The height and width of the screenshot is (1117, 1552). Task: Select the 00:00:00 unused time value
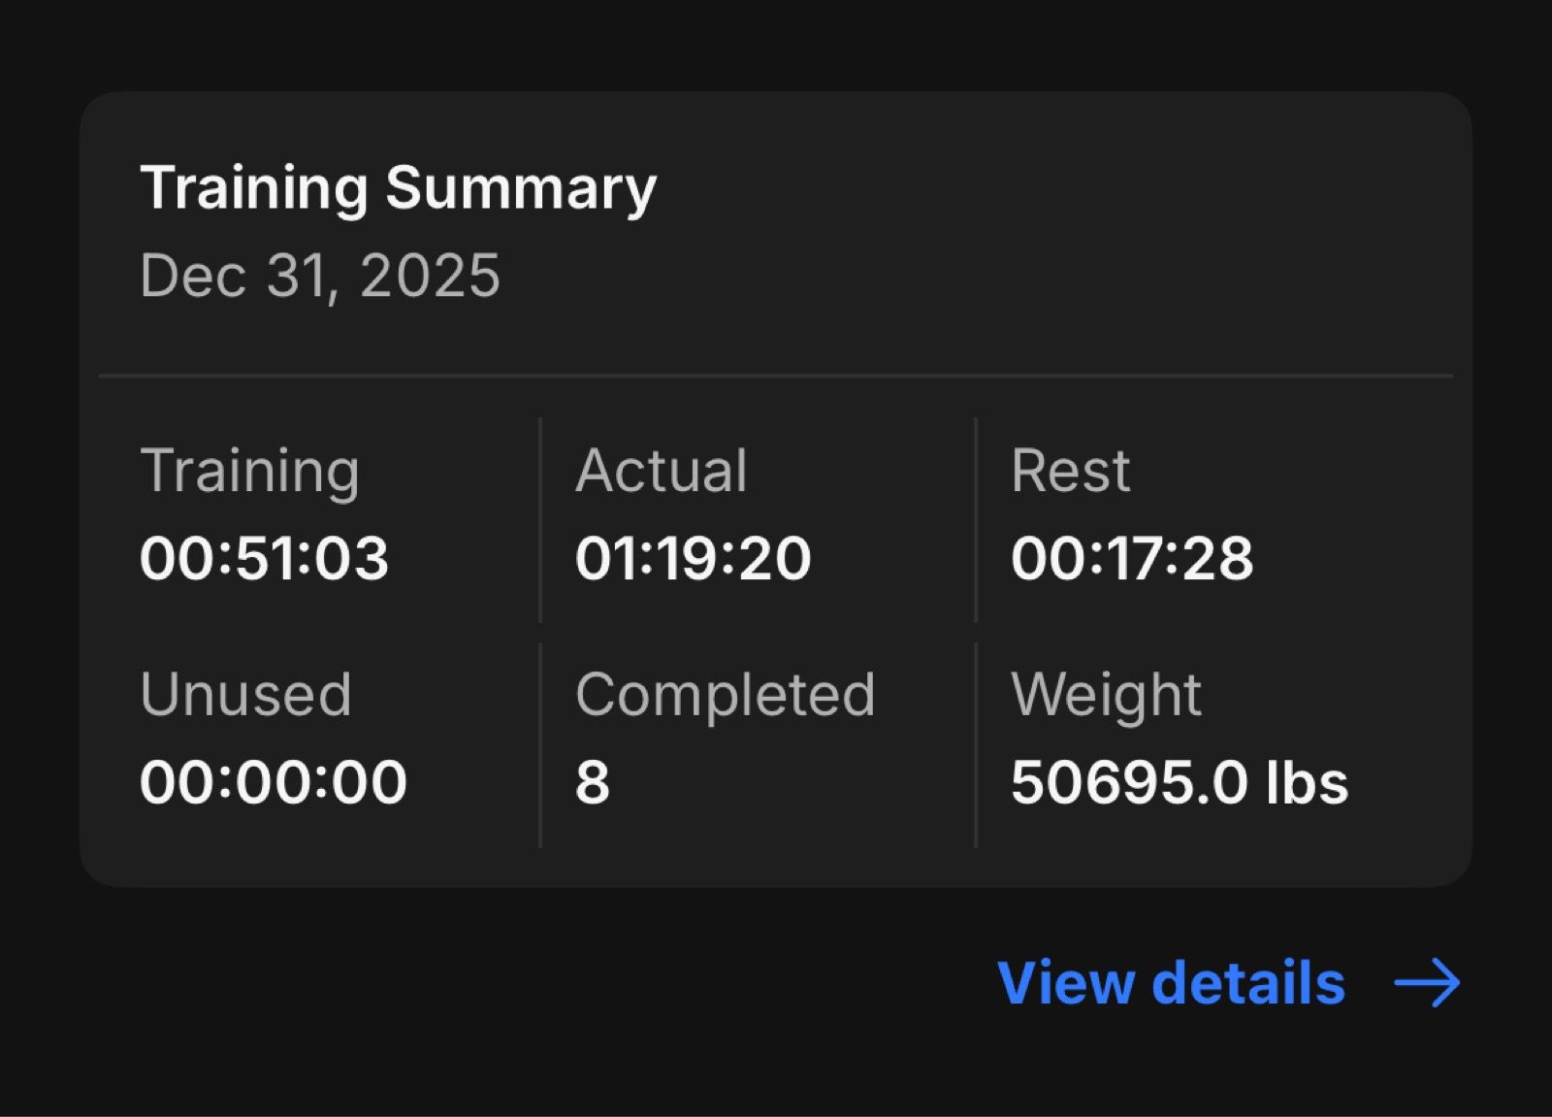pos(273,782)
